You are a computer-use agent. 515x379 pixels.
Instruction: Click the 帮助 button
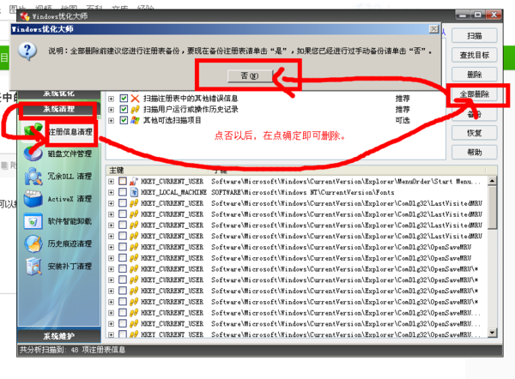click(475, 153)
